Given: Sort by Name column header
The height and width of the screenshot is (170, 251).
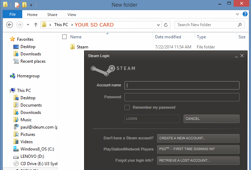Looking at the screenshot, I should click(x=76, y=37).
